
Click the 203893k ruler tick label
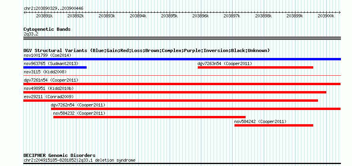[107, 16]
